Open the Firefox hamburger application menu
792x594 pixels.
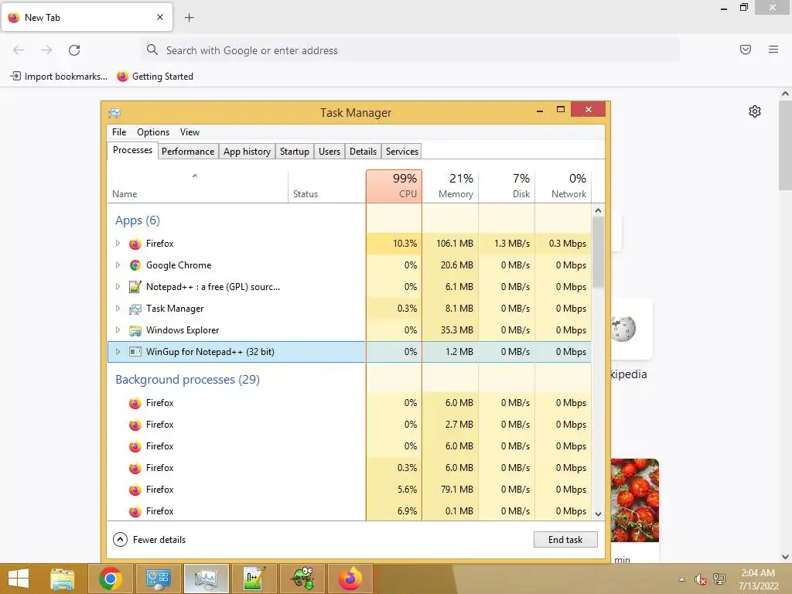(773, 49)
